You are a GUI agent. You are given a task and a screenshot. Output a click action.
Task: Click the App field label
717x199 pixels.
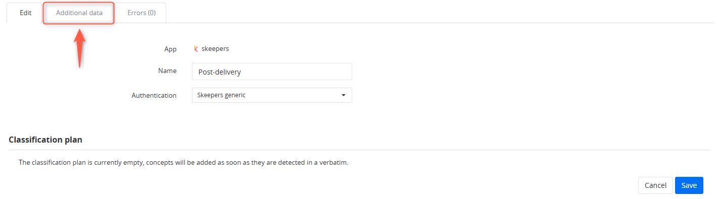[170, 49]
